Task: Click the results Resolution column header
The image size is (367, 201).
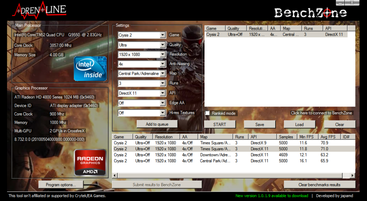Action: click(x=166, y=137)
